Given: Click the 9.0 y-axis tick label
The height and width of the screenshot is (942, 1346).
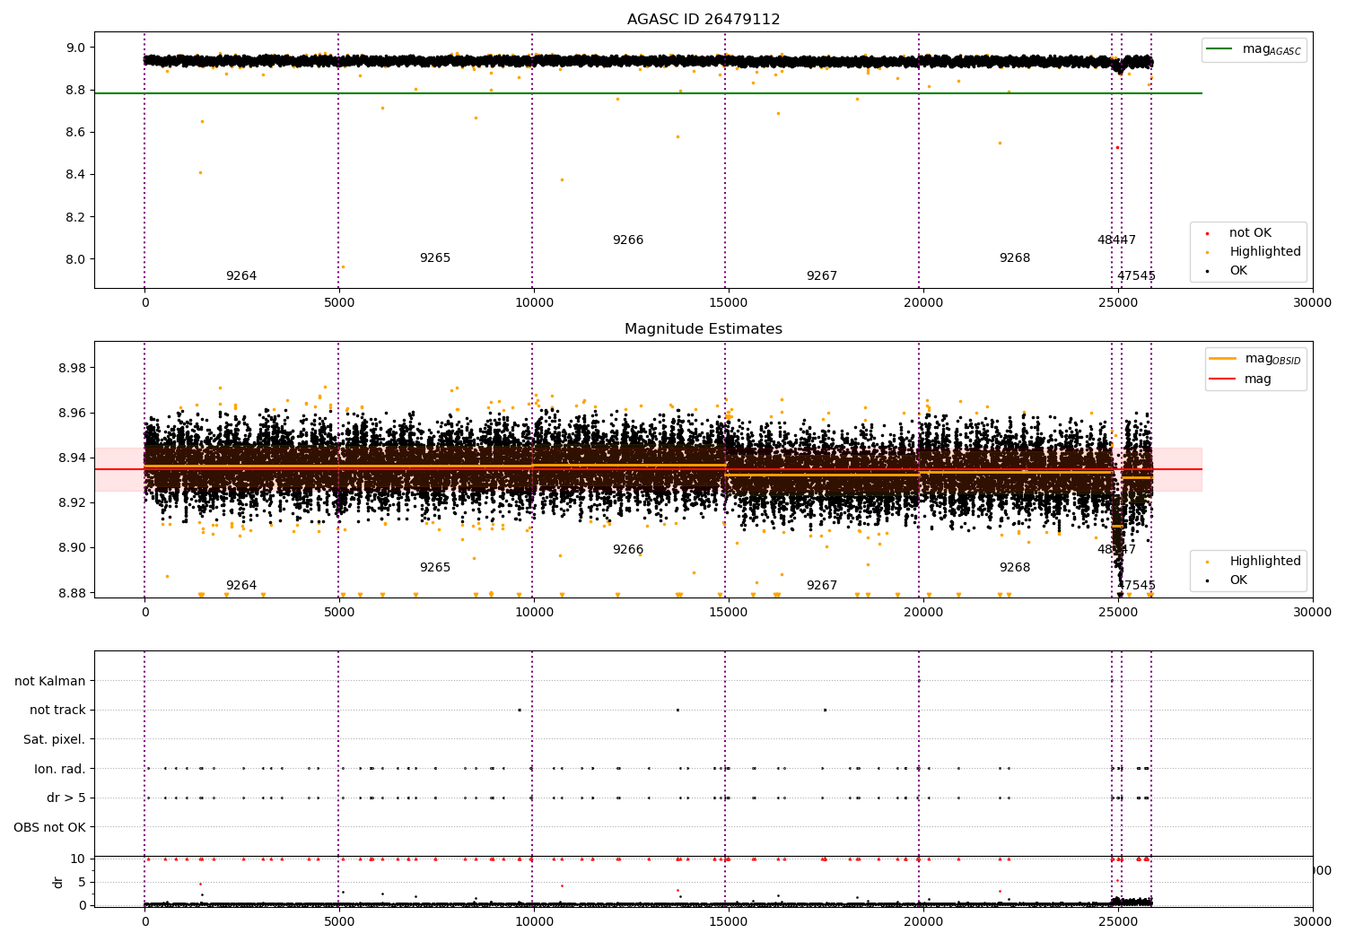Looking at the screenshot, I should pos(75,48).
